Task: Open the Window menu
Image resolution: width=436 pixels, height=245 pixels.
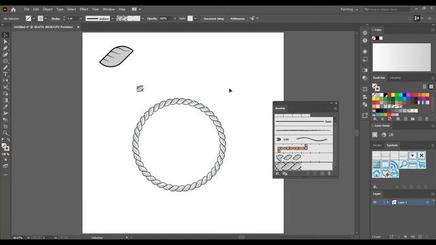Action: (x=108, y=9)
